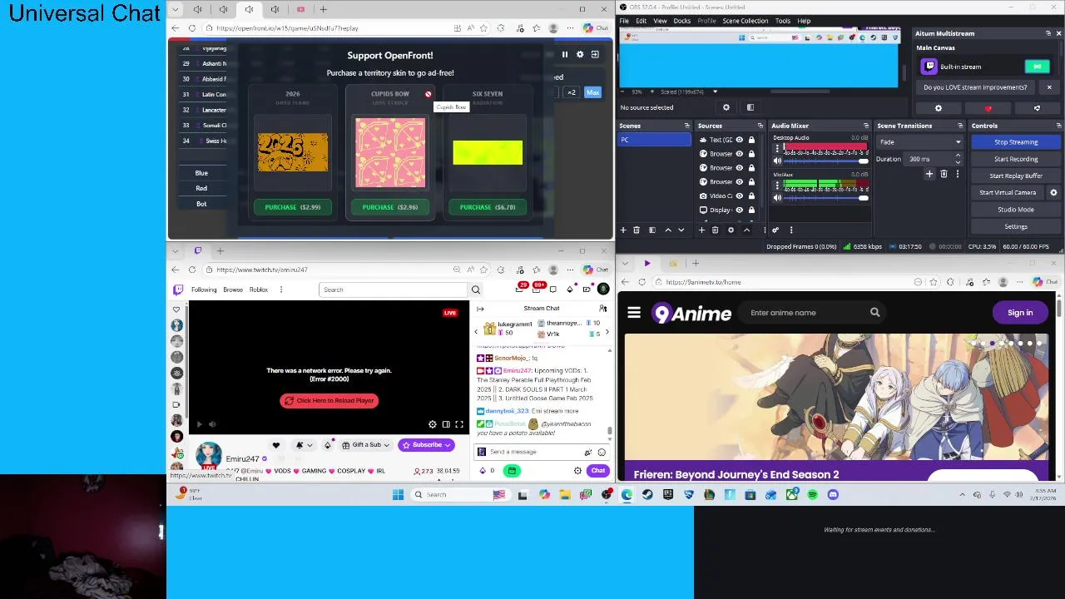Toggle Twitch theatre mode
The height and width of the screenshot is (599, 1065).
(x=446, y=424)
